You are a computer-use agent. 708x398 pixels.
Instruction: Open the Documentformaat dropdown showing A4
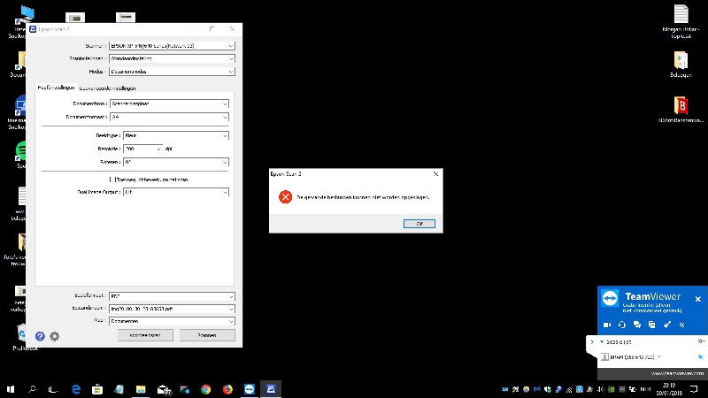tap(169, 117)
